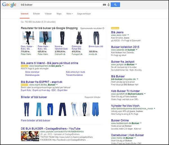The width and height of the screenshot is (169, 145).
Task: Play the CoolageBrothers video thumbnail
Action: pyautogui.click(x=30, y=136)
